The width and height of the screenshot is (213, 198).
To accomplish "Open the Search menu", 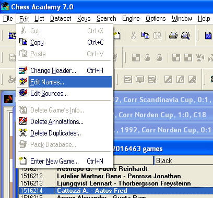I will [106, 19].
